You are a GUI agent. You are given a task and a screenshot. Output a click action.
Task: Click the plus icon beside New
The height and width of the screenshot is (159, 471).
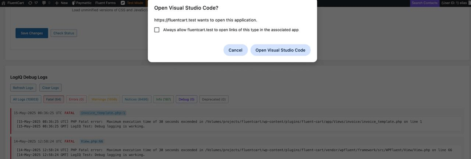point(57,3)
